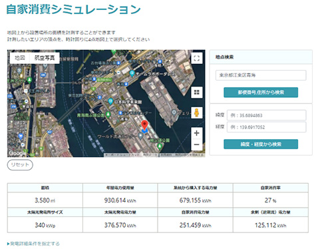Focus the 経度 longitude input field

click(266, 127)
